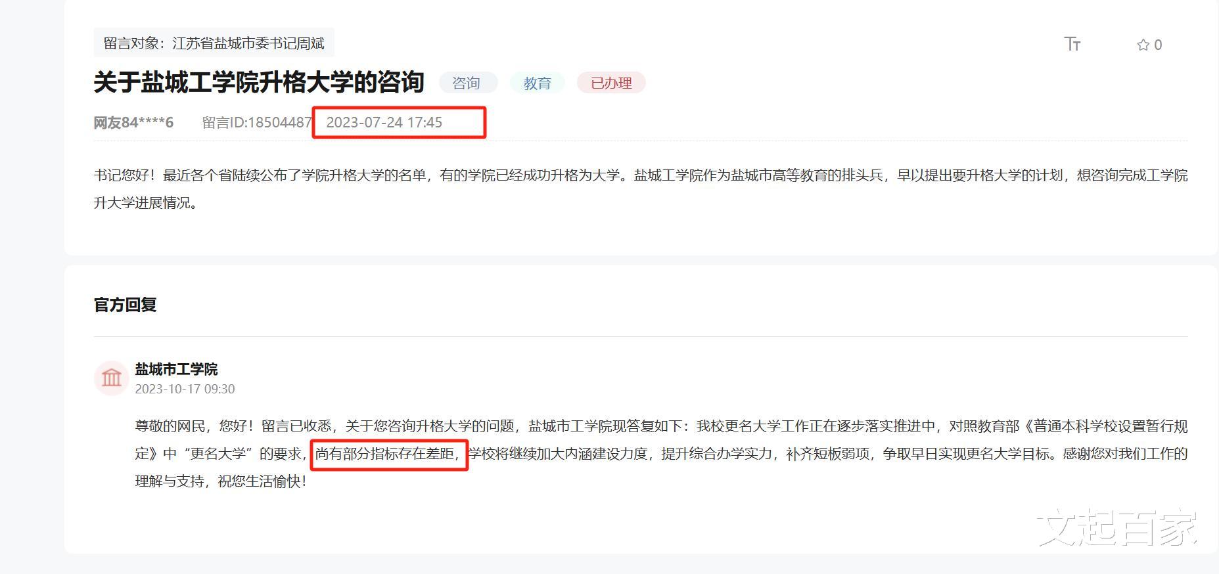Click the question paragraph starting 书记您好

point(641,189)
